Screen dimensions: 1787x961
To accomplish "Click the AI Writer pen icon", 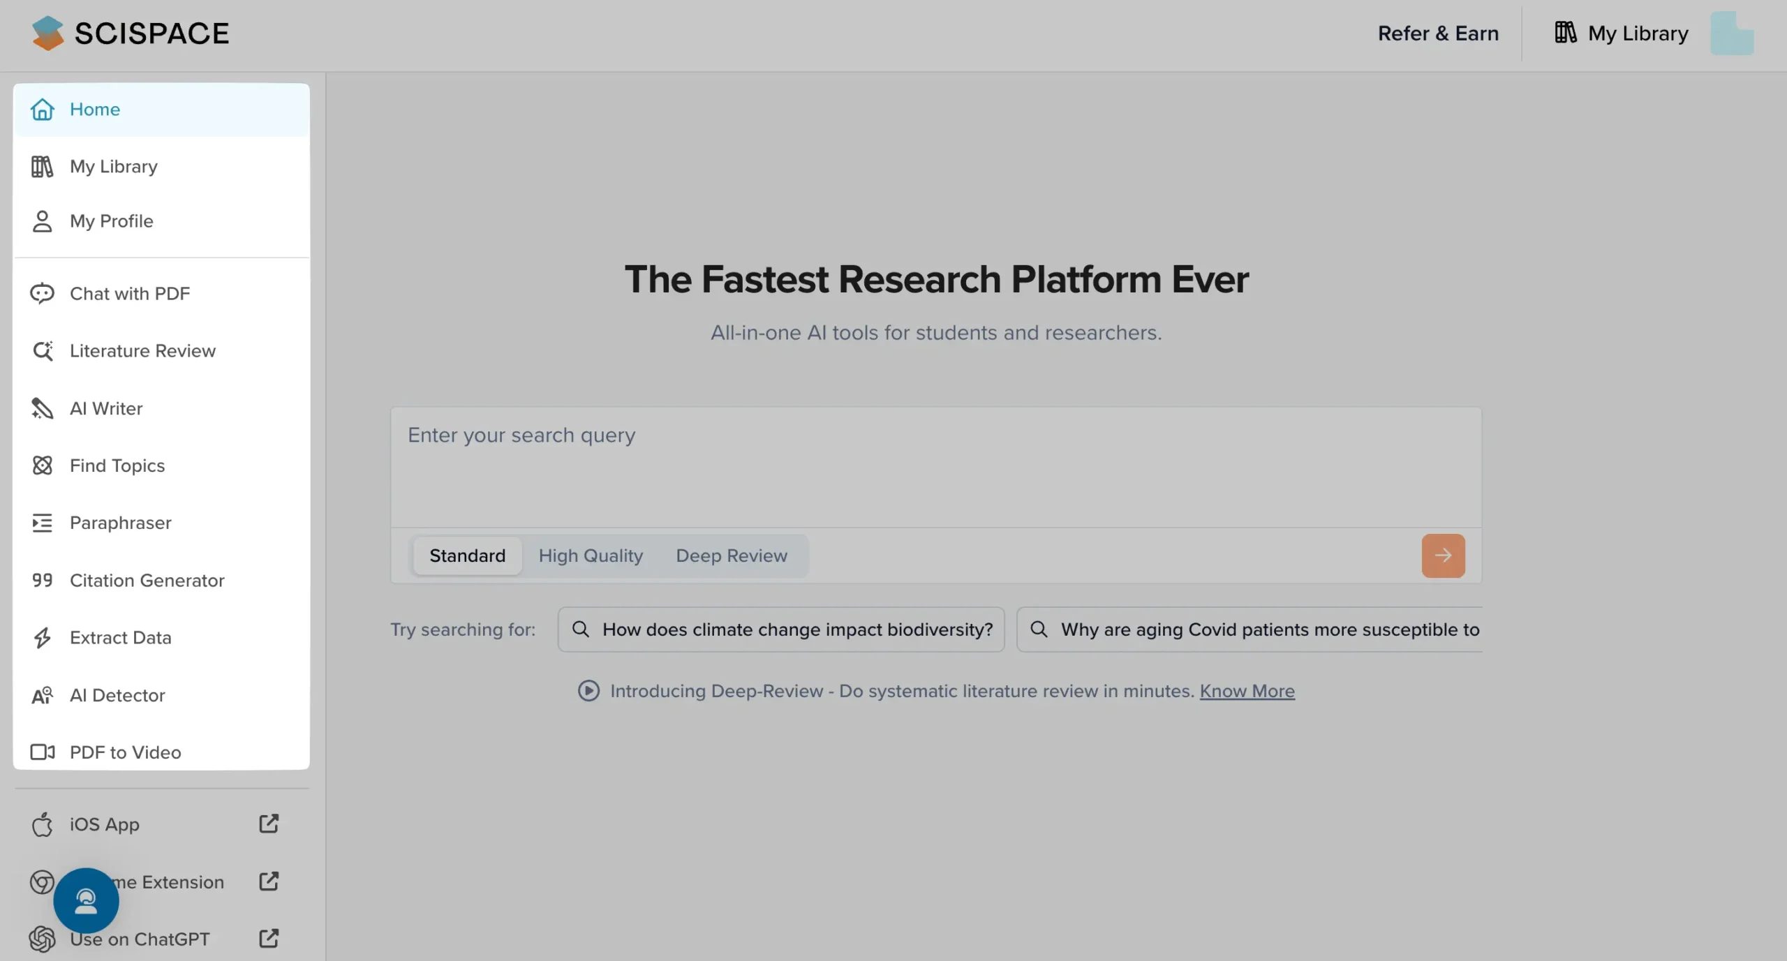I will tap(43, 408).
